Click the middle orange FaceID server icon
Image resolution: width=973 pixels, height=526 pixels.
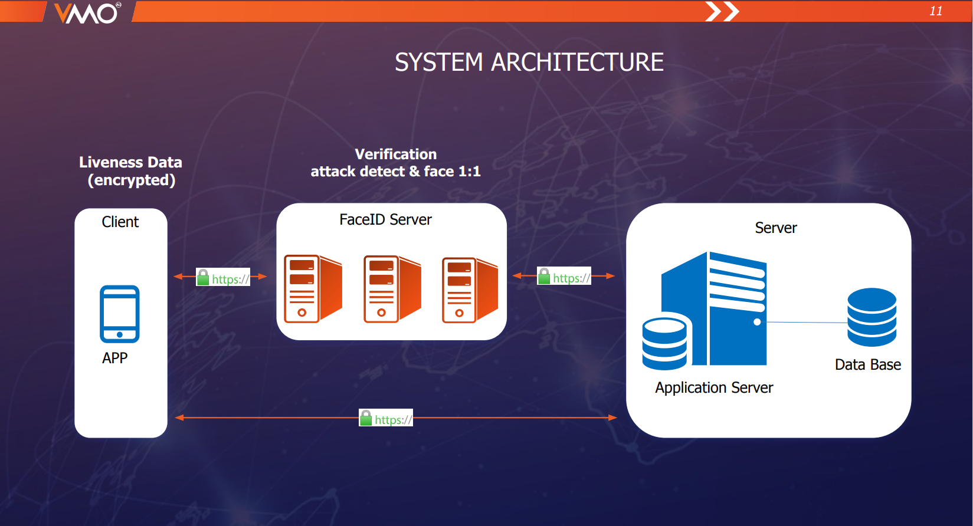(x=392, y=289)
